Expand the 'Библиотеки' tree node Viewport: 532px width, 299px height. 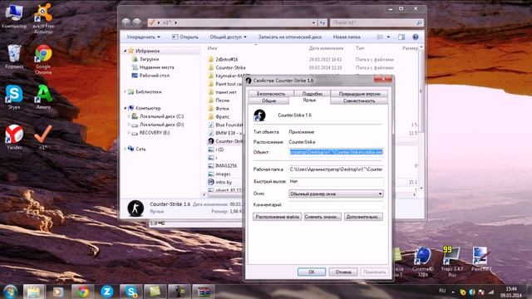tap(126, 92)
